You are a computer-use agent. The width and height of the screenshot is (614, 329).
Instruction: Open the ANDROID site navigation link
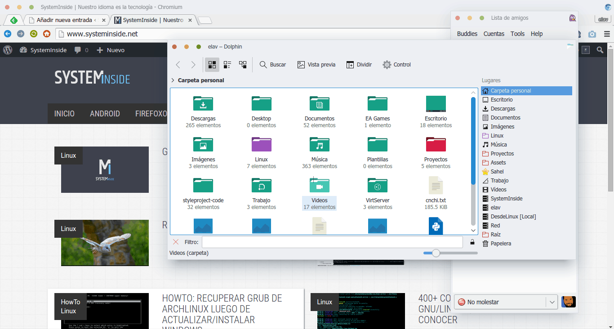click(x=105, y=114)
